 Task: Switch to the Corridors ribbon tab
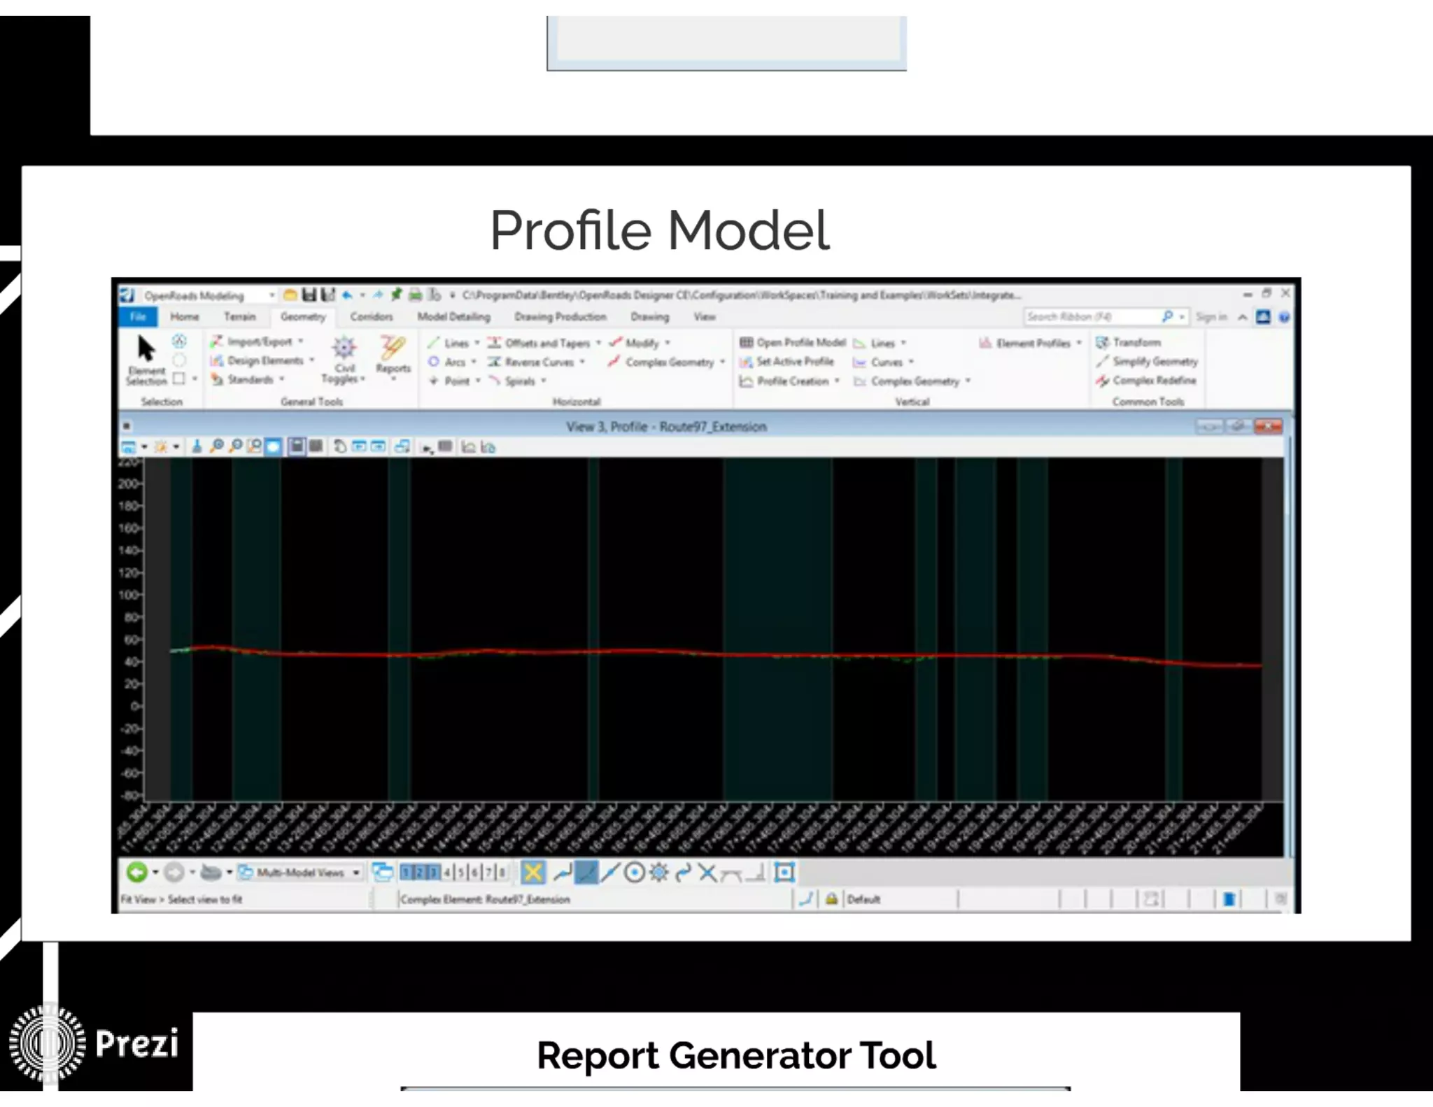pyautogui.click(x=371, y=317)
